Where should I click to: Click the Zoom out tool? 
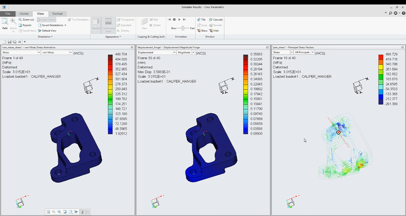(x=26, y=19)
